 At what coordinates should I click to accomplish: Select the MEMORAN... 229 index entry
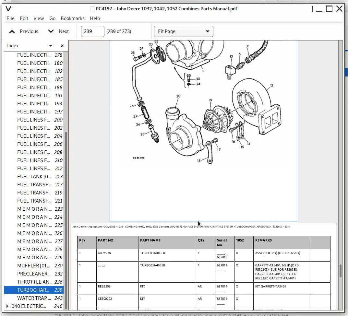point(34,258)
